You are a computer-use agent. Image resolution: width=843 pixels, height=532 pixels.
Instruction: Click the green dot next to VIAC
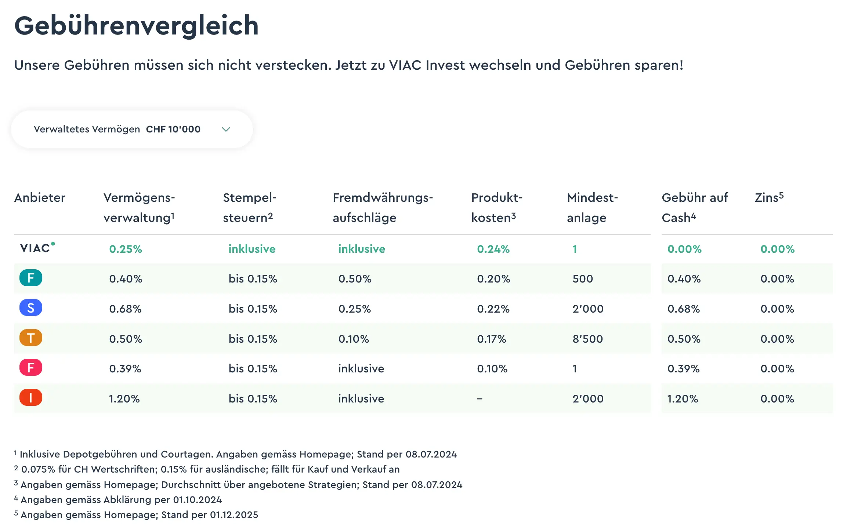pyautogui.click(x=53, y=243)
